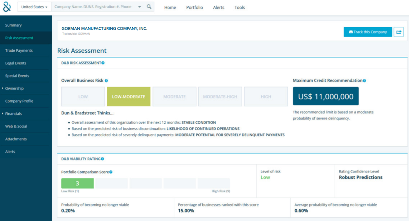This screenshot has width=409, height=221.
Task: Open the Maximum Credit Recommendation help icon
Action: (x=364, y=81)
